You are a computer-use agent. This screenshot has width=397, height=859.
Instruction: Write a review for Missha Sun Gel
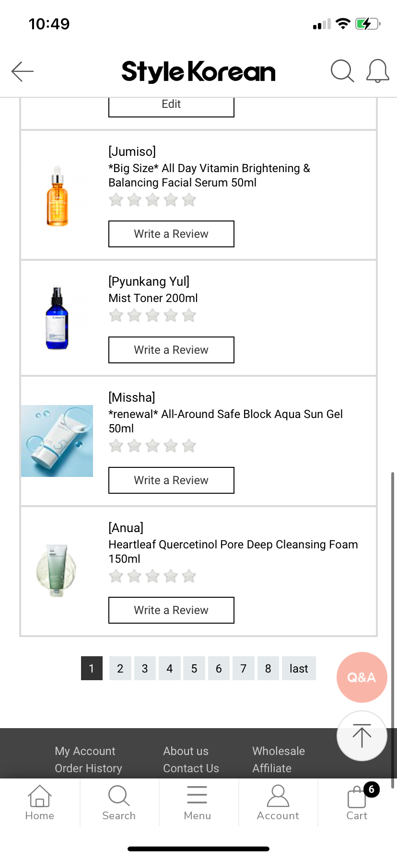click(x=171, y=480)
